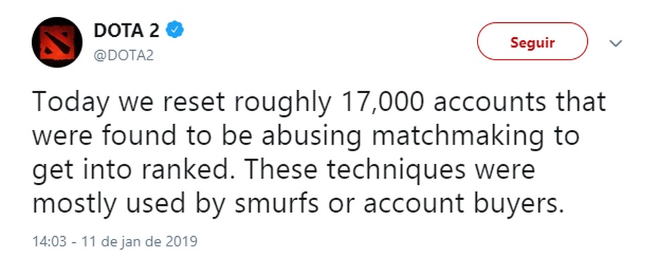Expand the tweet options chevron
This screenshot has height=257, width=659.
(x=615, y=43)
